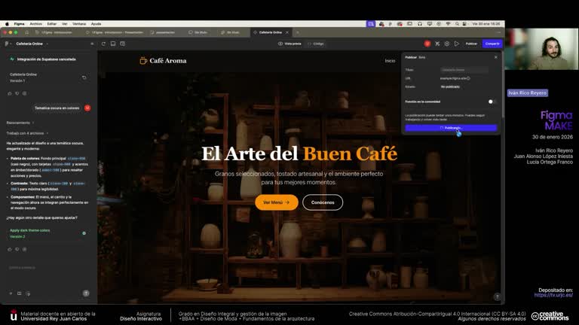Reload the preview with refresh icon
Screen dimensions: 579x325
coord(103,44)
